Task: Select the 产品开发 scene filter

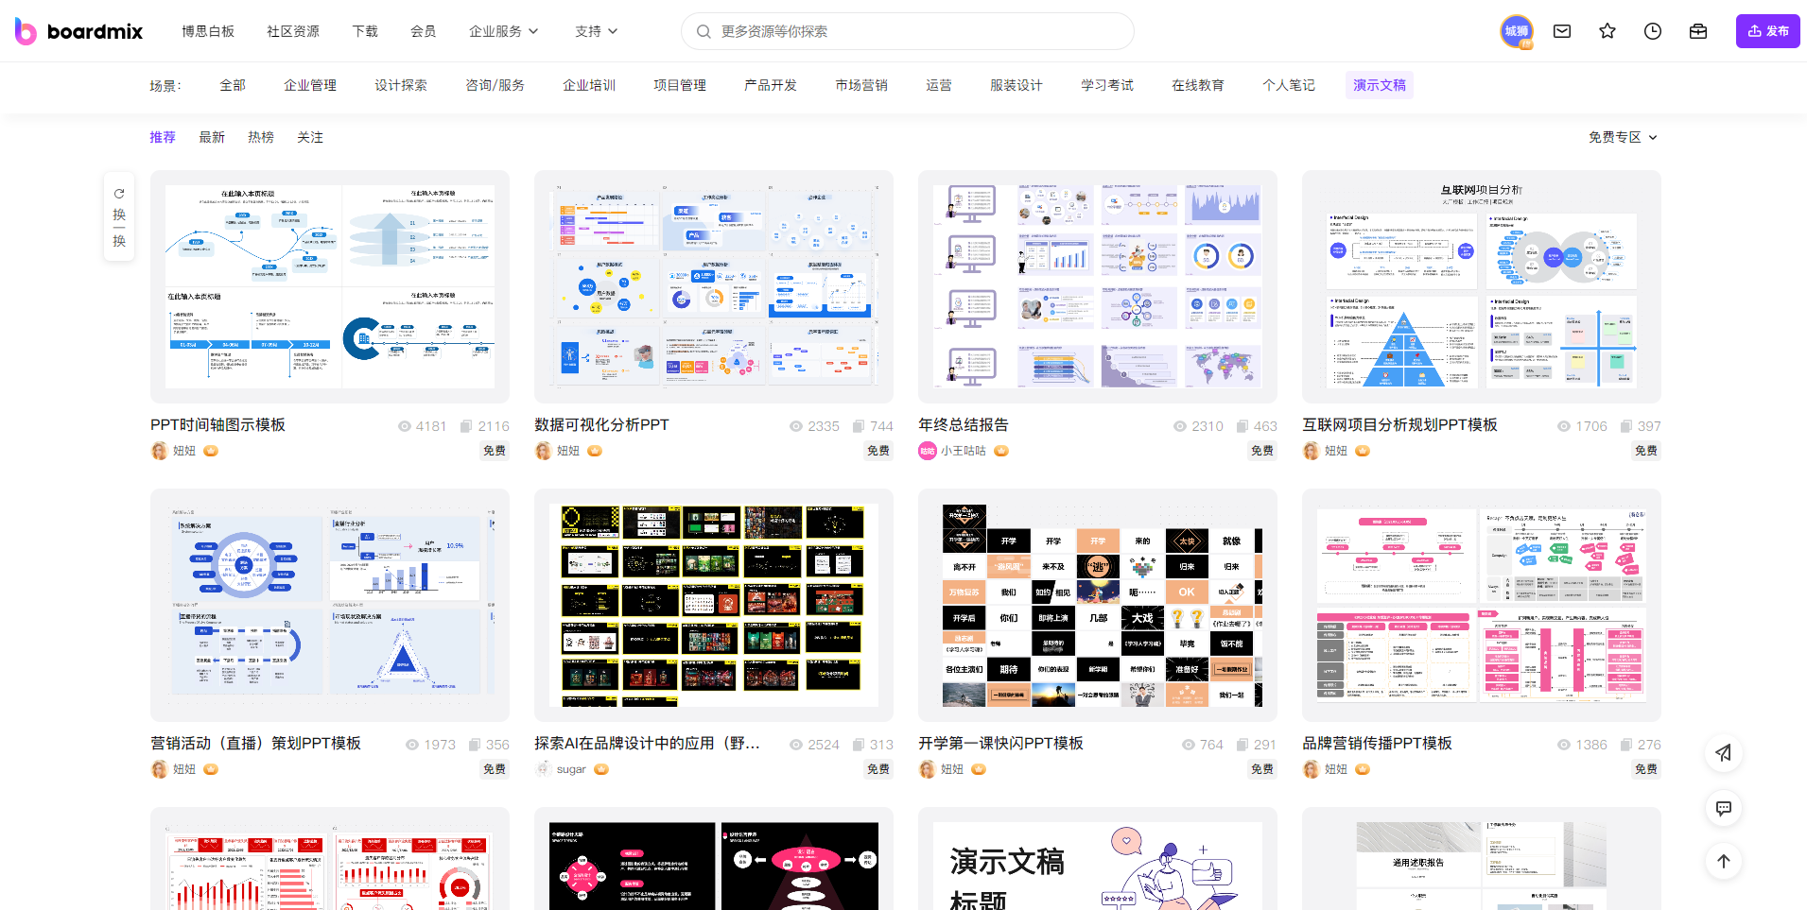Action: [x=771, y=85]
